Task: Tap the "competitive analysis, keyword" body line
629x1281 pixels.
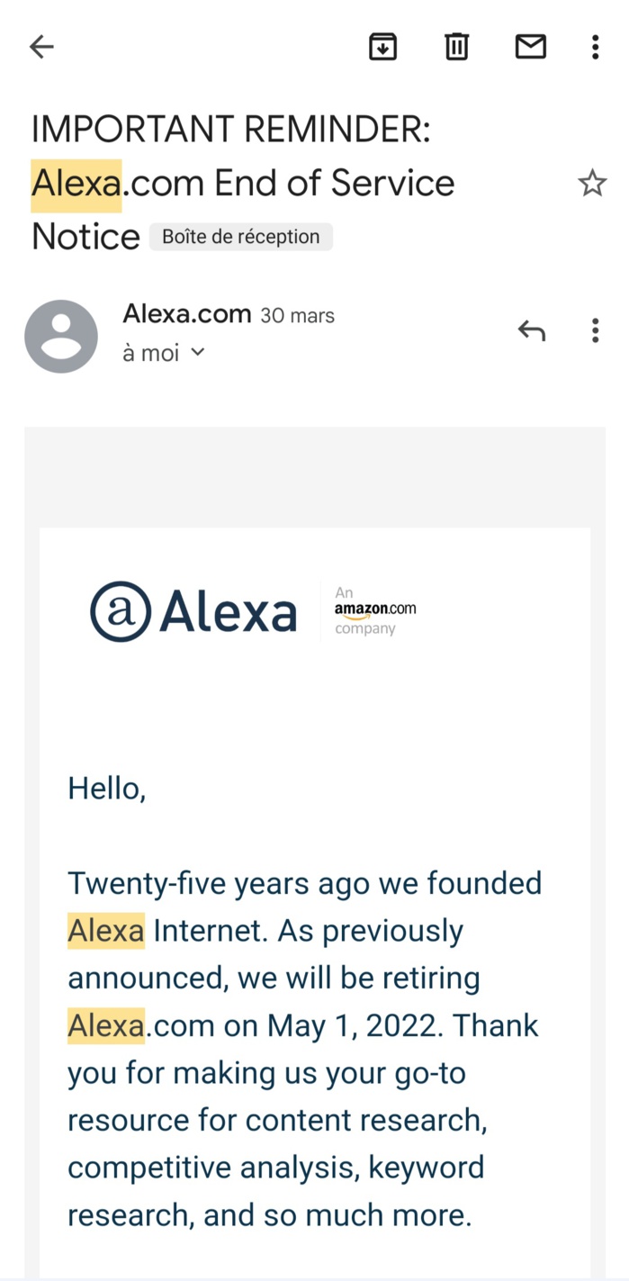Action: (x=275, y=1168)
